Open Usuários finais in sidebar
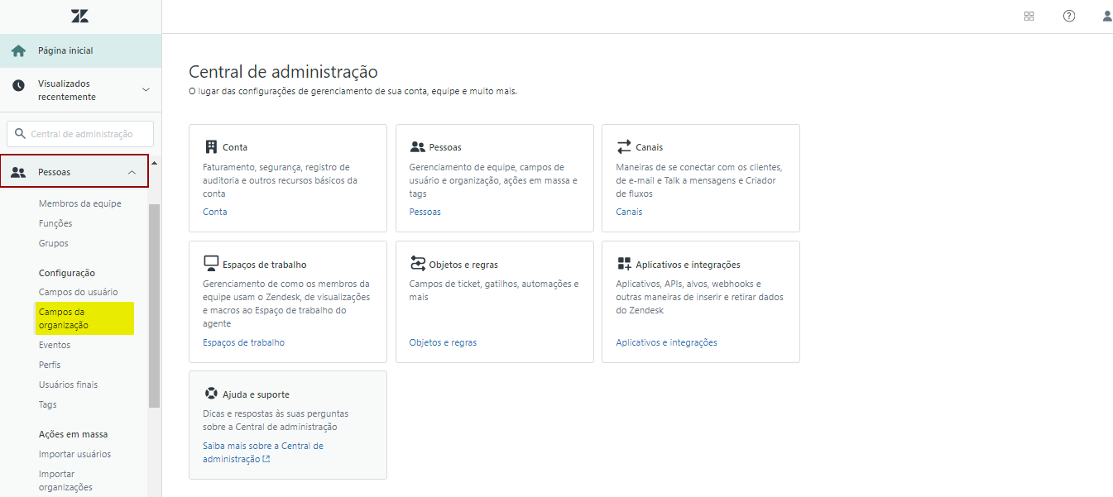1113x497 pixels. (x=68, y=385)
